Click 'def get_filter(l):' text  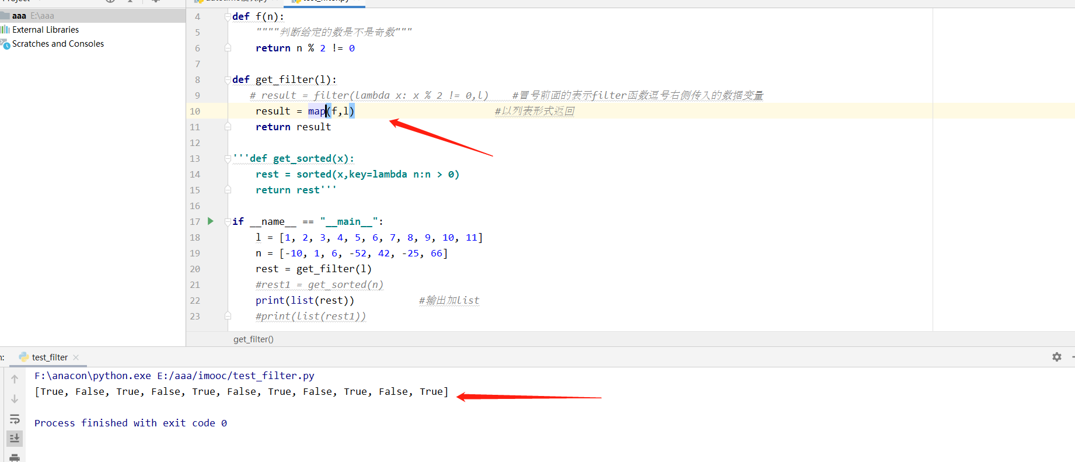[x=284, y=79]
